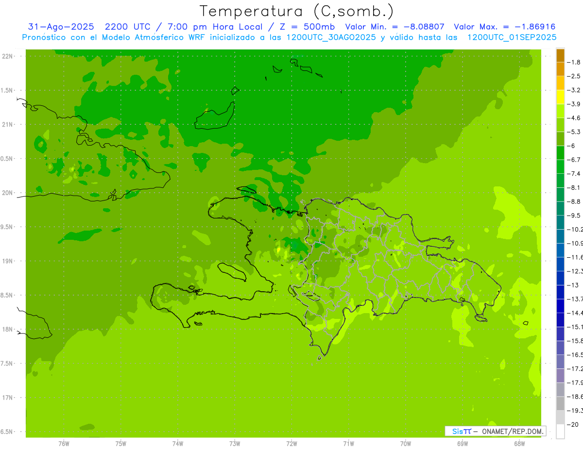
Task: Click the '-5.3' color bar value
Action: pos(575,132)
